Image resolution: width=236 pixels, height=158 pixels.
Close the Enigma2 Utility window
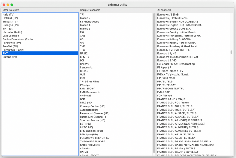point(4,5)
